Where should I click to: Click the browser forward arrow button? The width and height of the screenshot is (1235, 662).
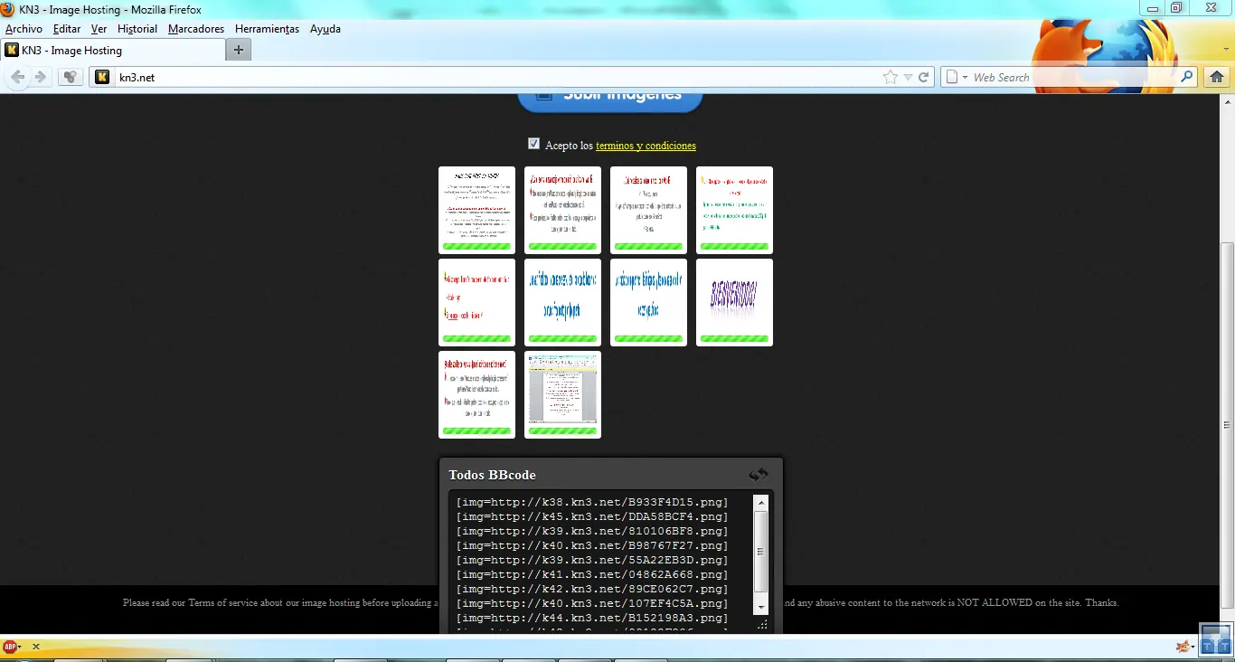point(40,77)
